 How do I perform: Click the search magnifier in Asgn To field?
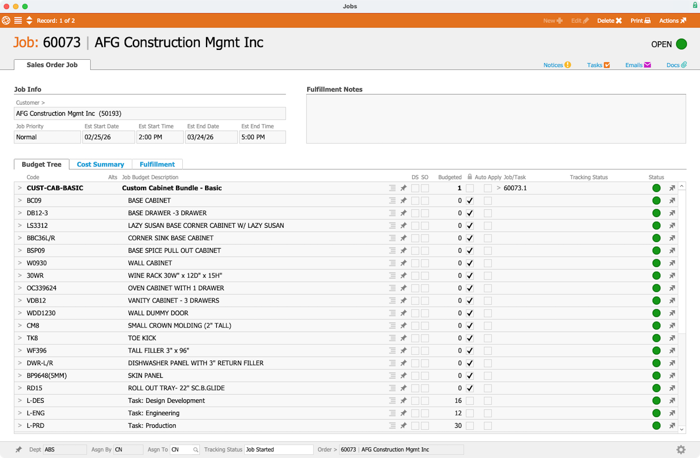196,450
